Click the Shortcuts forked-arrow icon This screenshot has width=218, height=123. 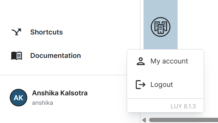pyautogui.click(x=16, y=32)
